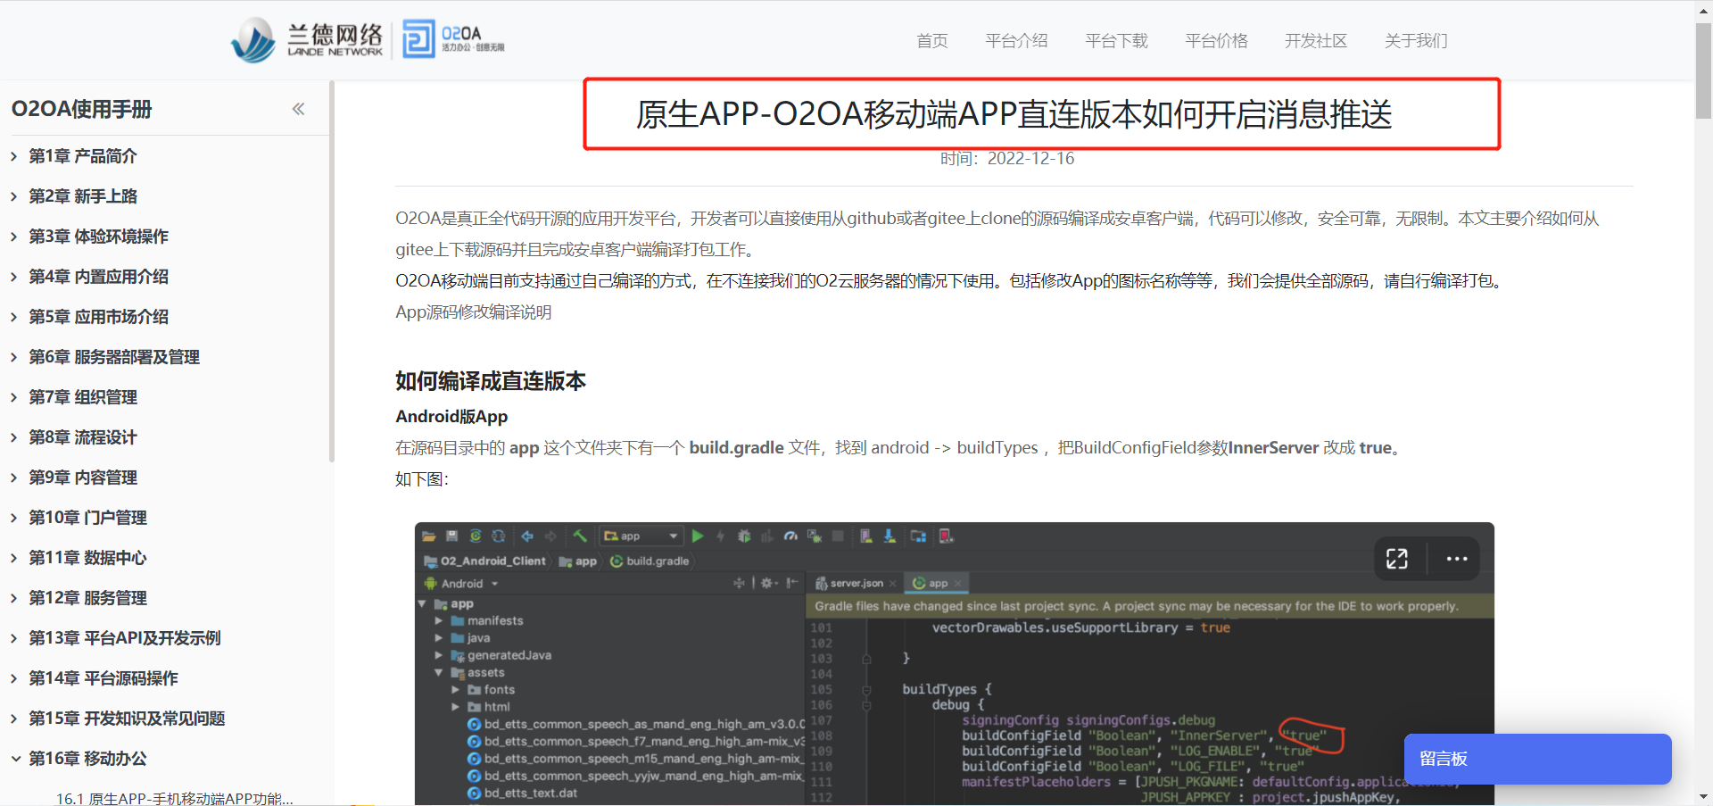Open the 平台下载 navigation item
This screenshot has height=806, width=1713.
1116,41
